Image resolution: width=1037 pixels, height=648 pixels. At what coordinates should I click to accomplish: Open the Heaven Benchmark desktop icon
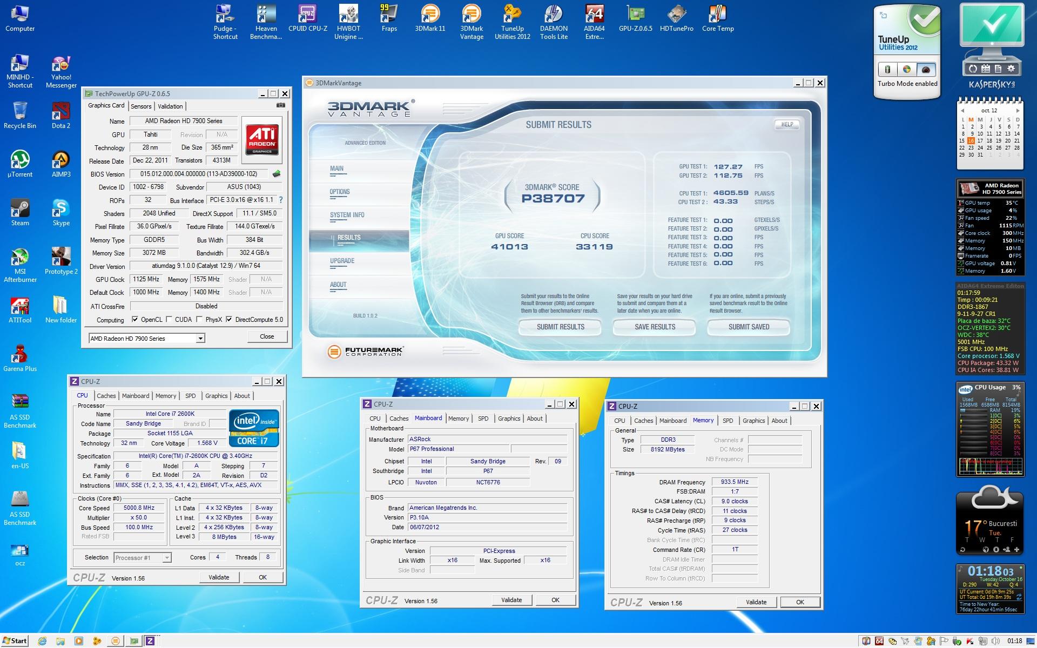[x=266, y=22]
